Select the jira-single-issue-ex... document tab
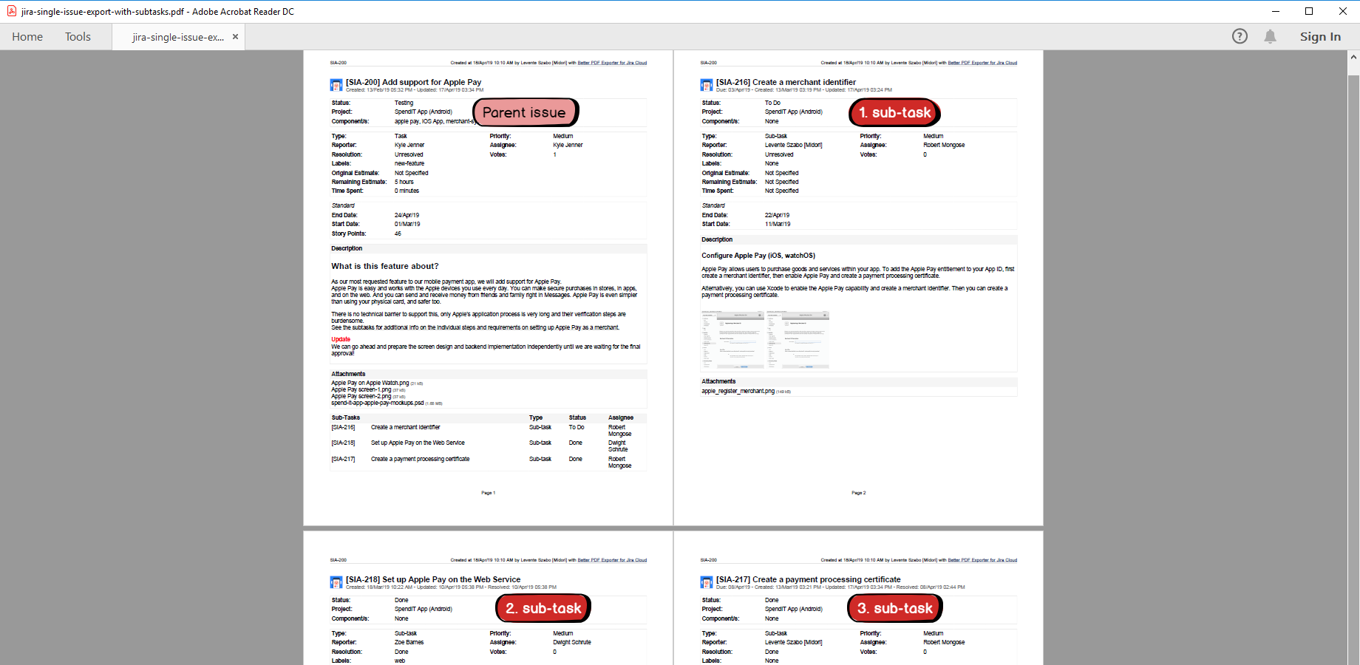Viewport: 1360px width, 665px height. 177,37
